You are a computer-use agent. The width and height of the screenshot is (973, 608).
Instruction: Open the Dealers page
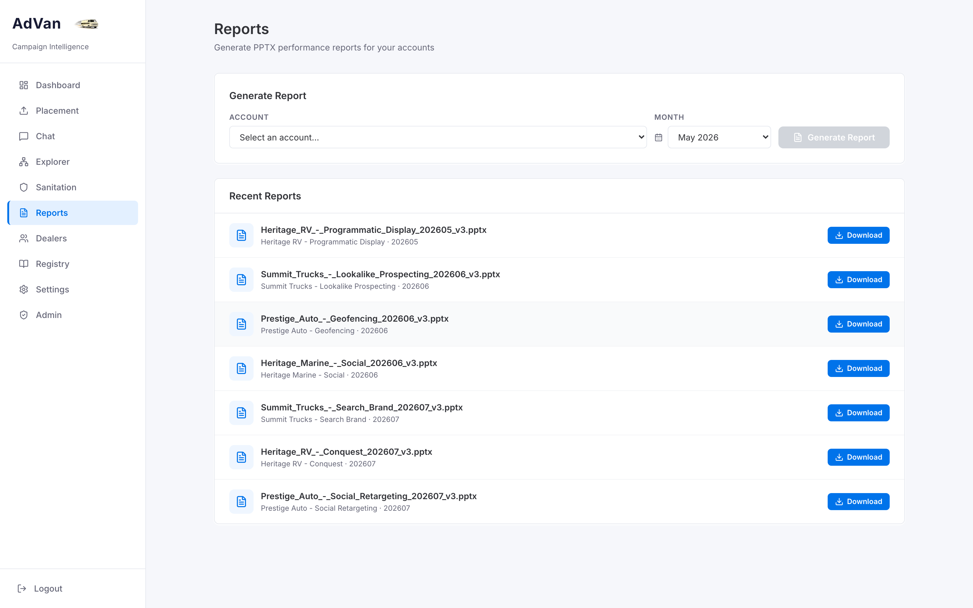click(73, 238)
